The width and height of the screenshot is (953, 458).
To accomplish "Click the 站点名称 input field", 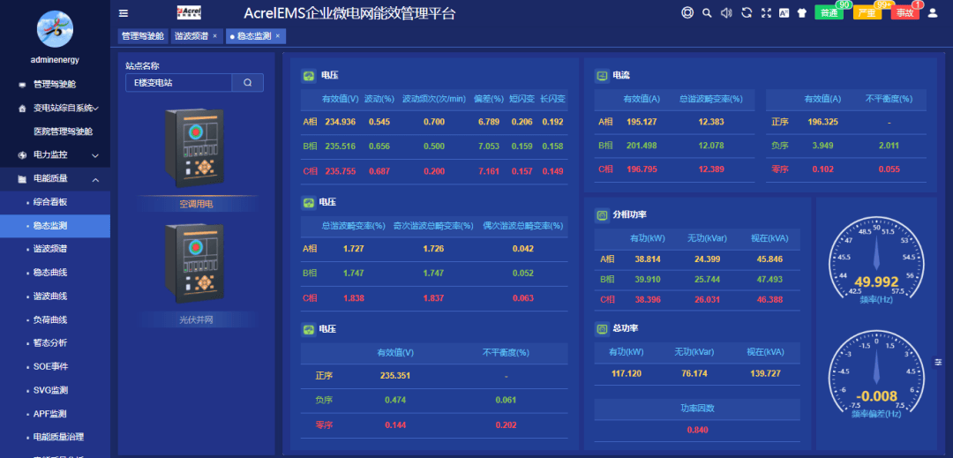I will (178, 83).
